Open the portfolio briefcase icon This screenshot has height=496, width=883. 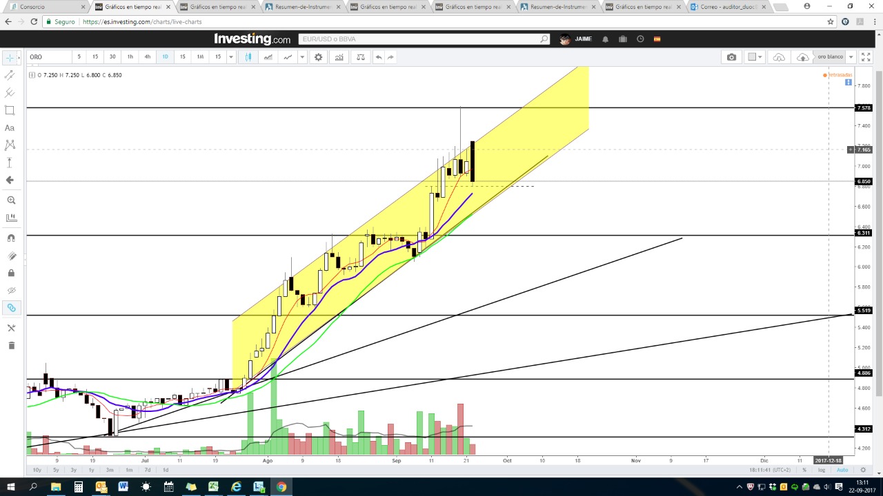tap(623, 39)
